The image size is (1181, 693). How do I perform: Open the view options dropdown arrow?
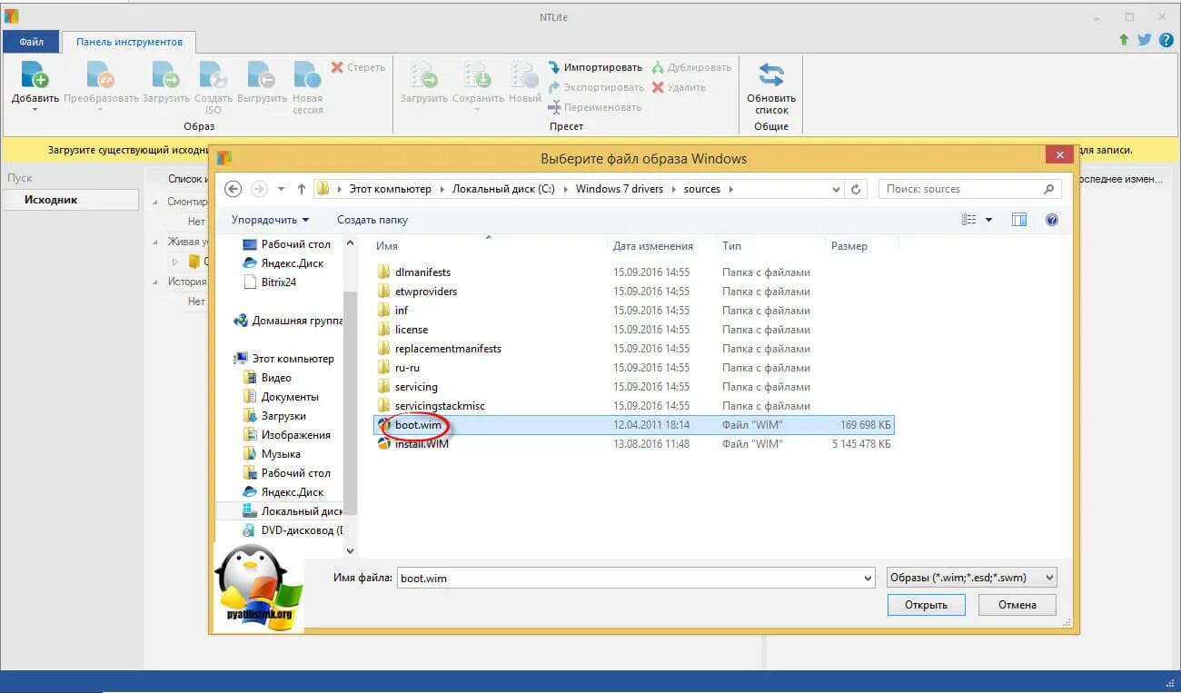point(988,220)
